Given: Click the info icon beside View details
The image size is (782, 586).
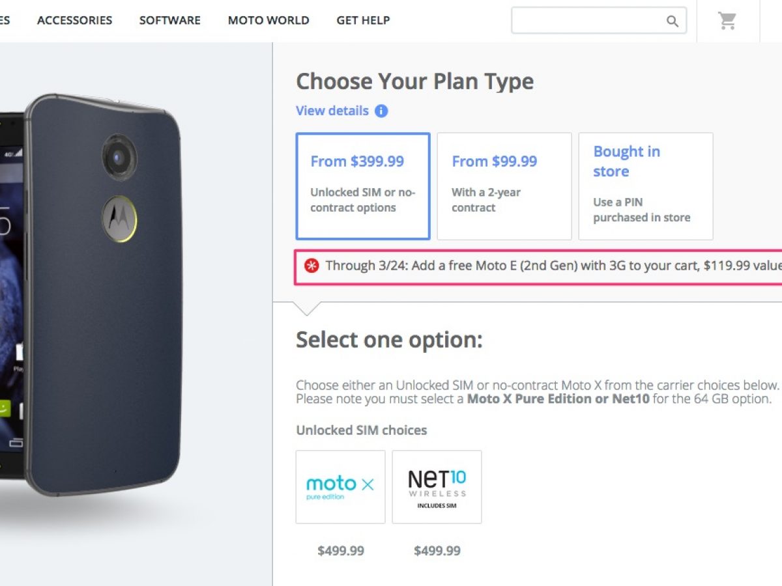Looking at the screenshot, I should pyautogui.click(x=381, y=111).
